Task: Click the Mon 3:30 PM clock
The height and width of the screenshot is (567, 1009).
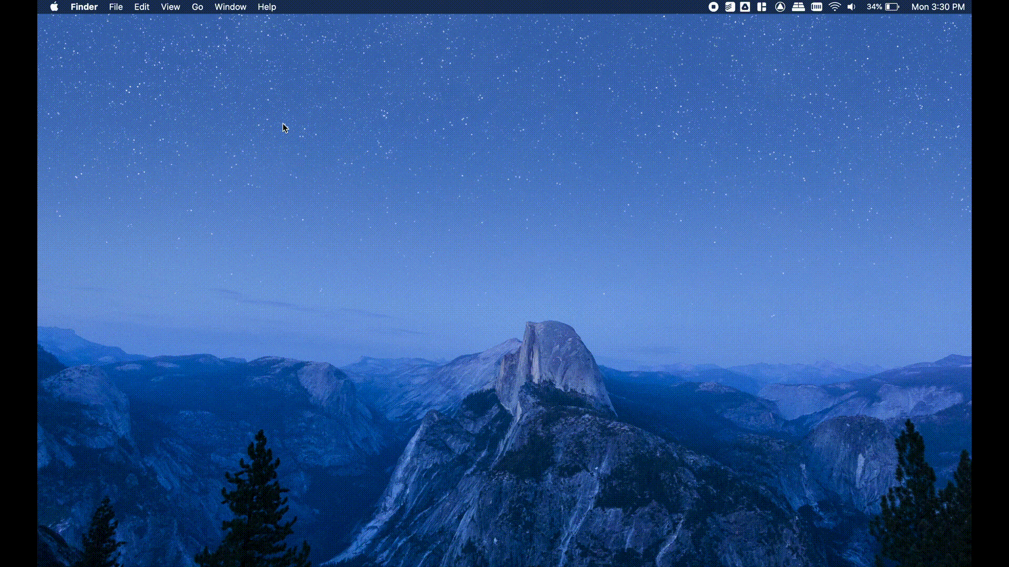Action: pyautogui.click(x=938, y=7)
